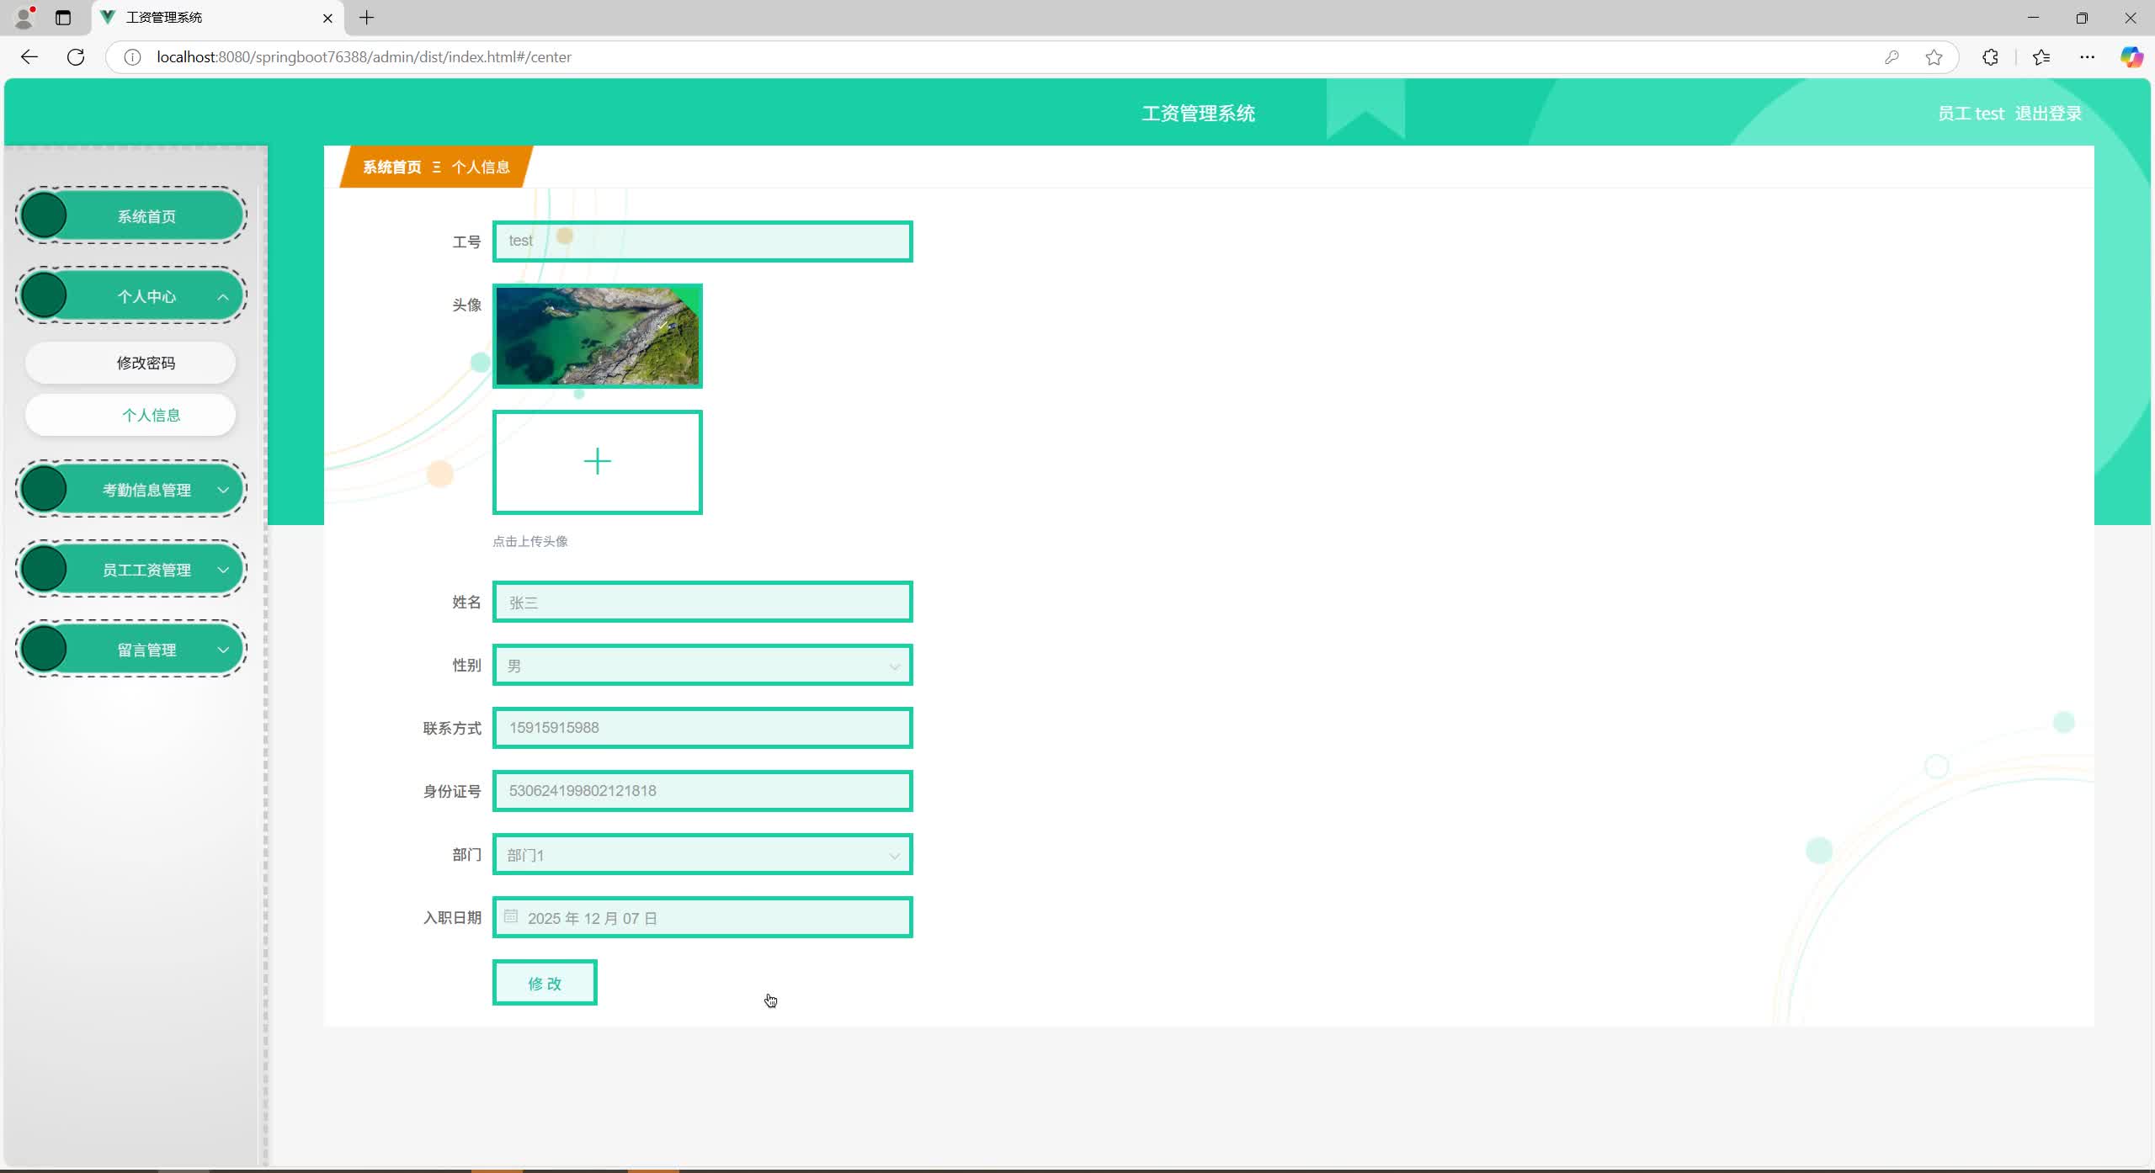Click the calendar icon in 入职日期 field

511,916
